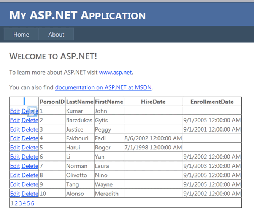This screenshot has height=208, width=254.
Task: Edit the Kumar John row
Action: pyautogui.click(x=15, y=111)
